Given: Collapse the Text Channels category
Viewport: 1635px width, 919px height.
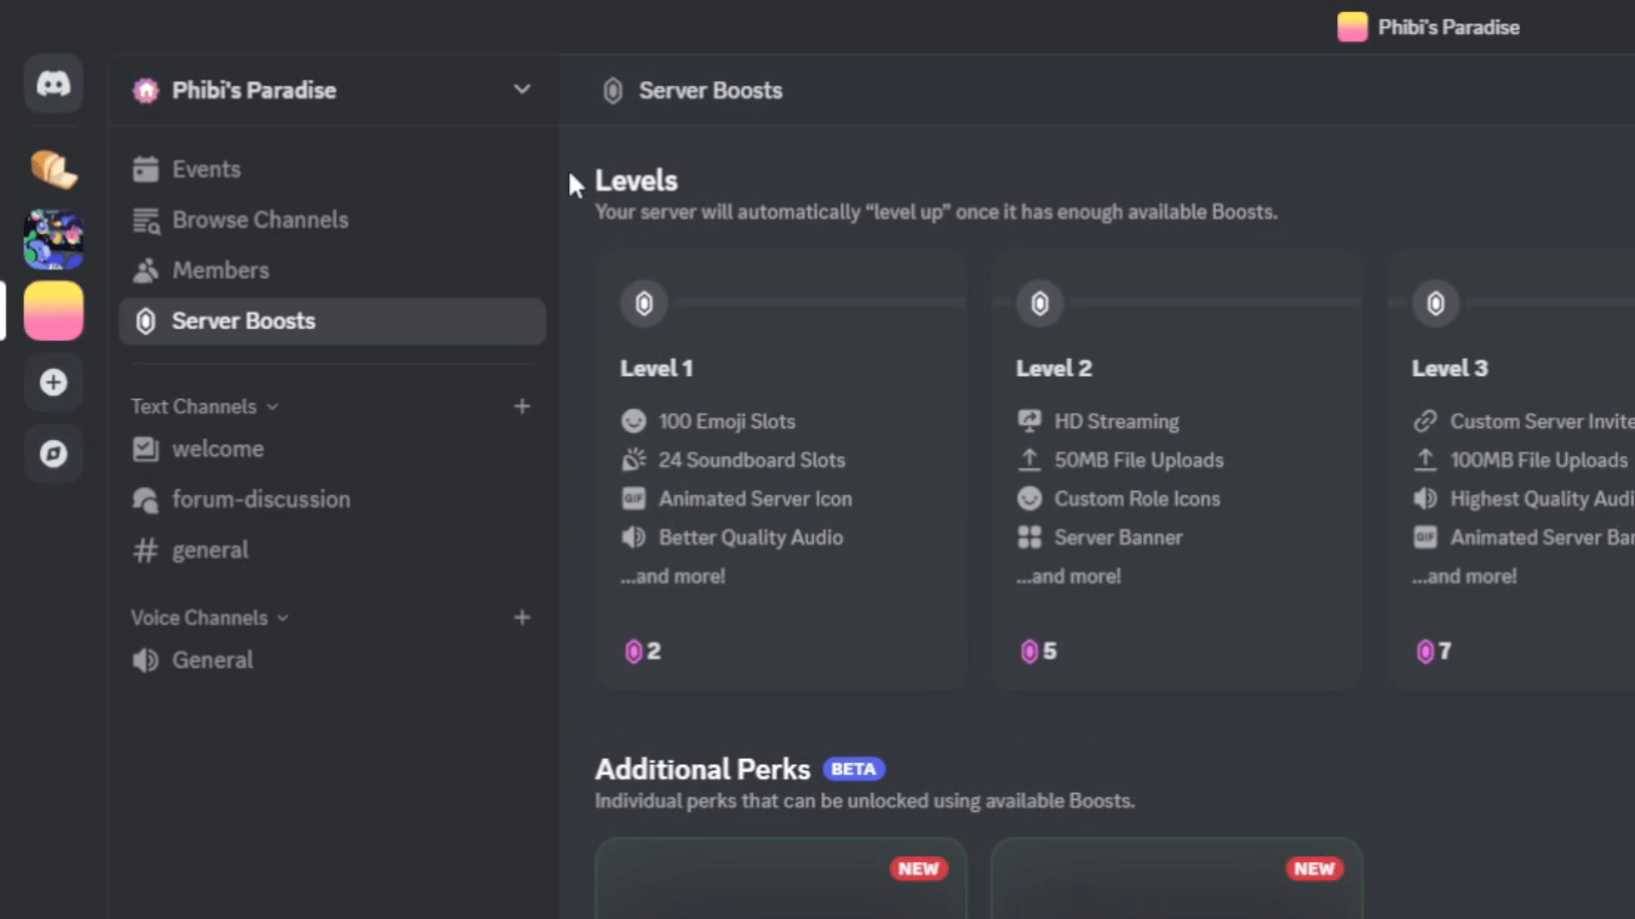Looking at the screenshot, I should tap(272, 407).
